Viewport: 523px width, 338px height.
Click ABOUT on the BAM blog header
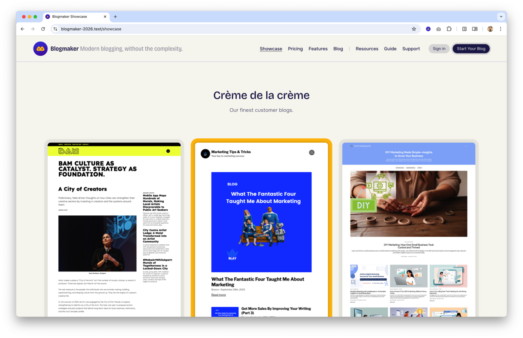coord(61,144)
